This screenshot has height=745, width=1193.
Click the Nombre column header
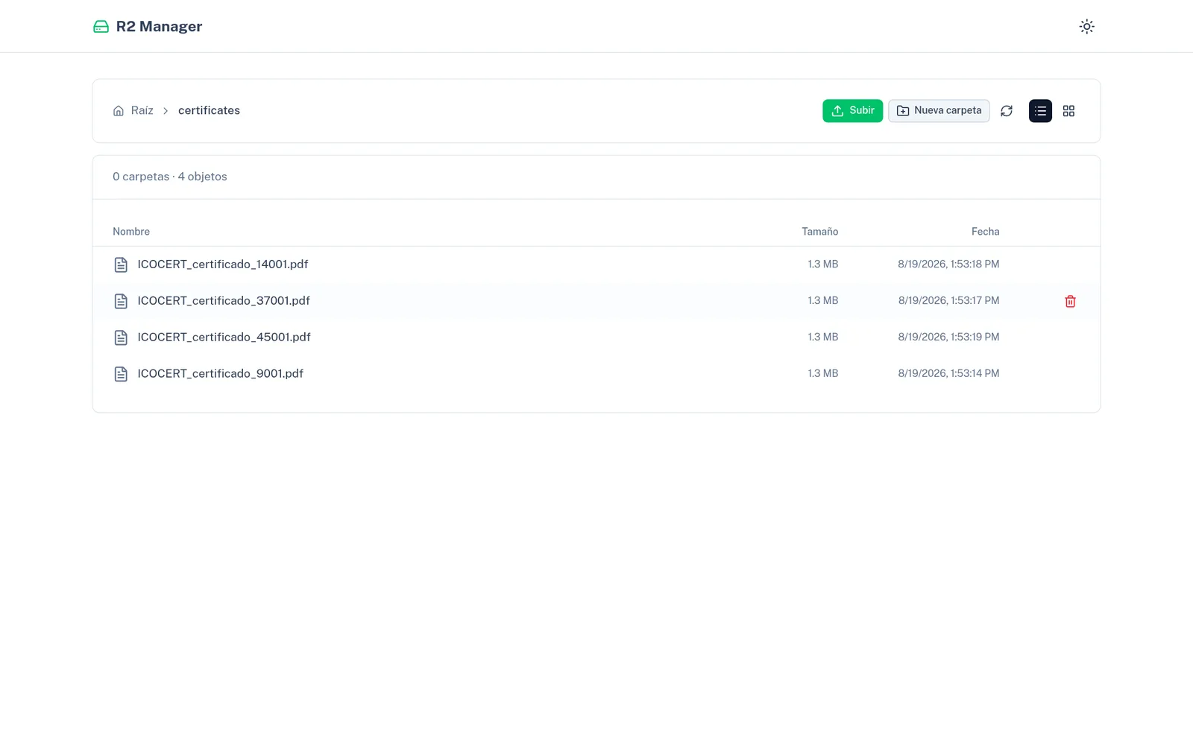(131, 232)
